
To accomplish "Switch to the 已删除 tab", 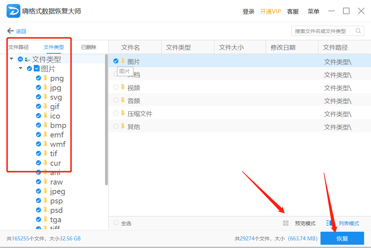I will point(89,47).
